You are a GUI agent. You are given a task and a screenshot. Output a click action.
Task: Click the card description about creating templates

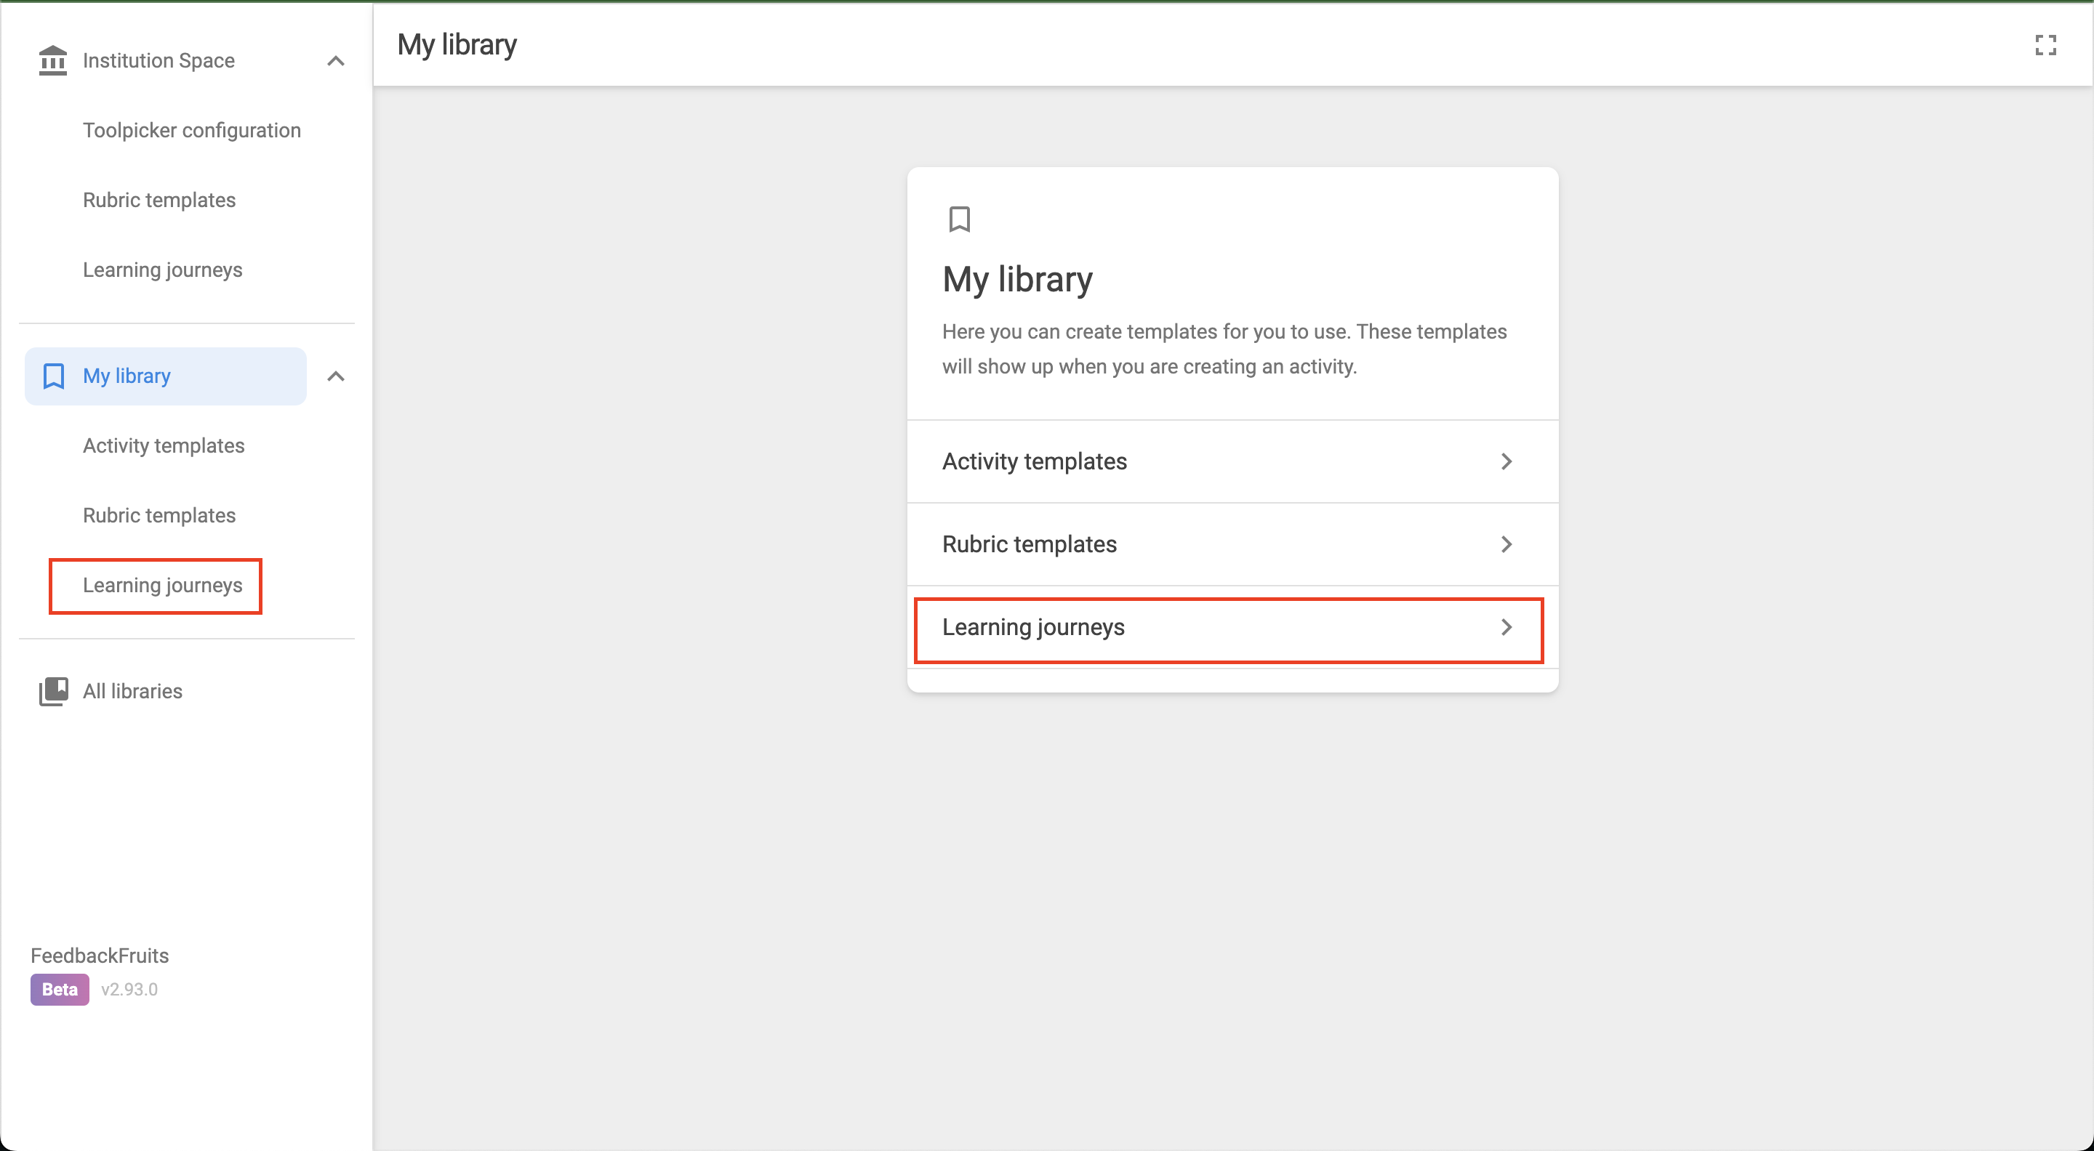(1224, 350)
